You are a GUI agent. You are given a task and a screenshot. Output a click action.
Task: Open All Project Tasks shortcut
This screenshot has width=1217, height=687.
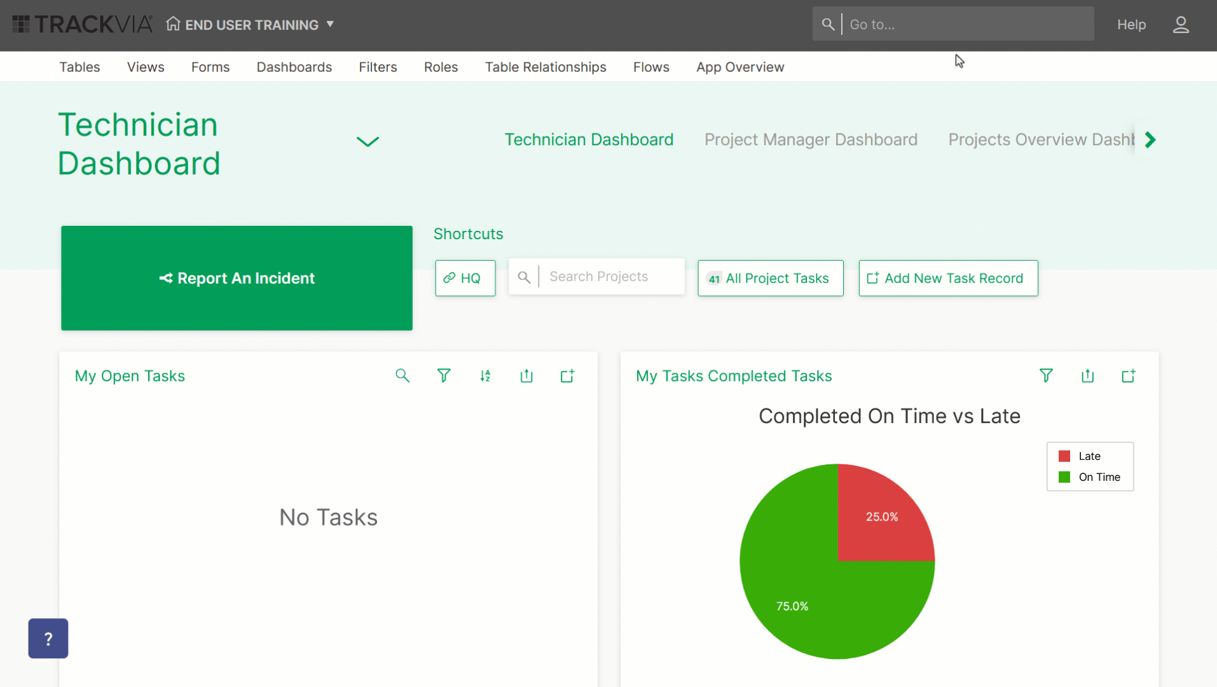[770, 278]
